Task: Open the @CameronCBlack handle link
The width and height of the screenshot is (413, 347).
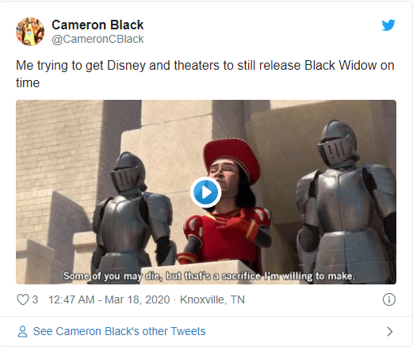Action: (x=98, y=39)
